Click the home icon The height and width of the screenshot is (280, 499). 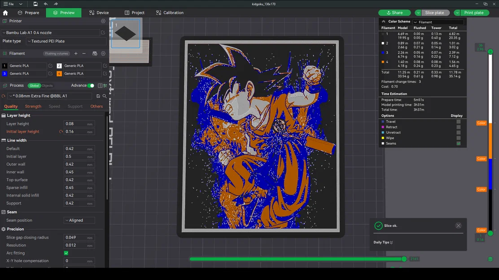(5, 13)
